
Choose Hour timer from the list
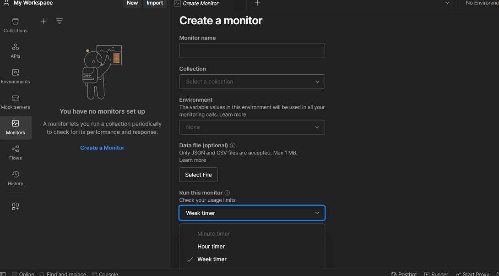211,246
